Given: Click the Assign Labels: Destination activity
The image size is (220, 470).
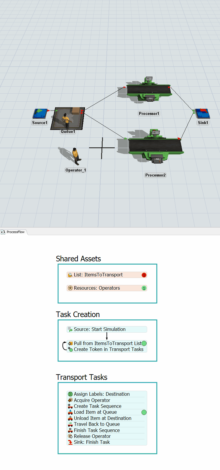Looking at the screenshot, I should click(x=102, y=394).
